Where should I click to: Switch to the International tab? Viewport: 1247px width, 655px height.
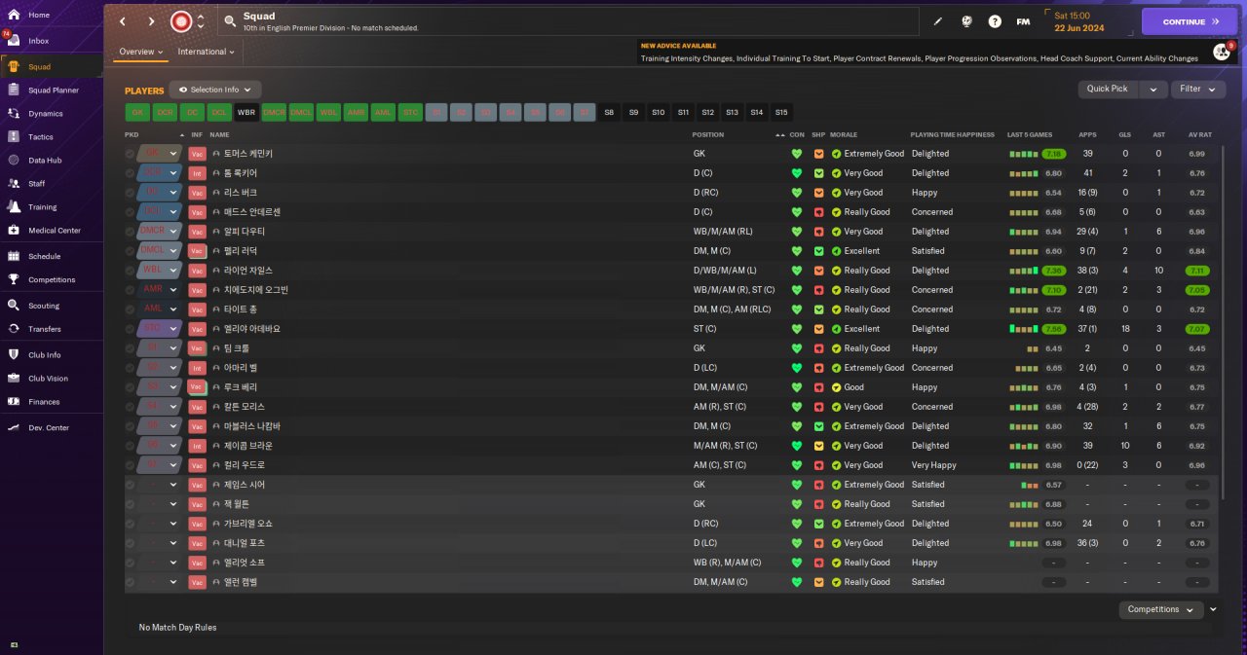point(207,52)
